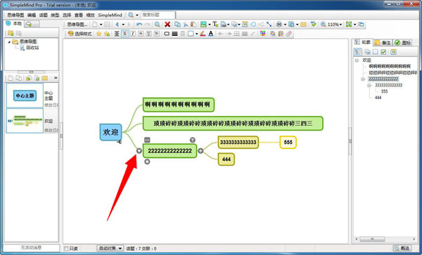This screenshot has height=255, width=422.
Task: Click the overview button in bottom right
Action: [402, 248]
